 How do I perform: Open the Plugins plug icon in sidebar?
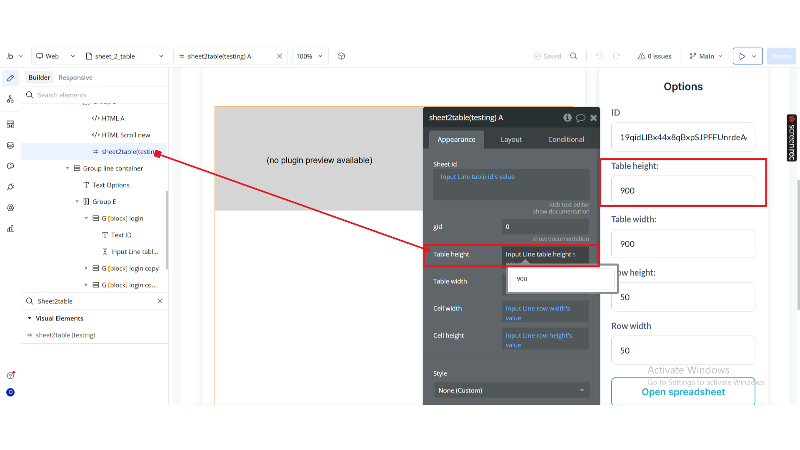click(10, 187)
